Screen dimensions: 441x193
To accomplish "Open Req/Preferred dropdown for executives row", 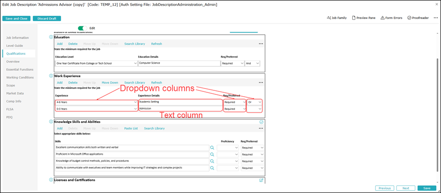I will (252, 168).
